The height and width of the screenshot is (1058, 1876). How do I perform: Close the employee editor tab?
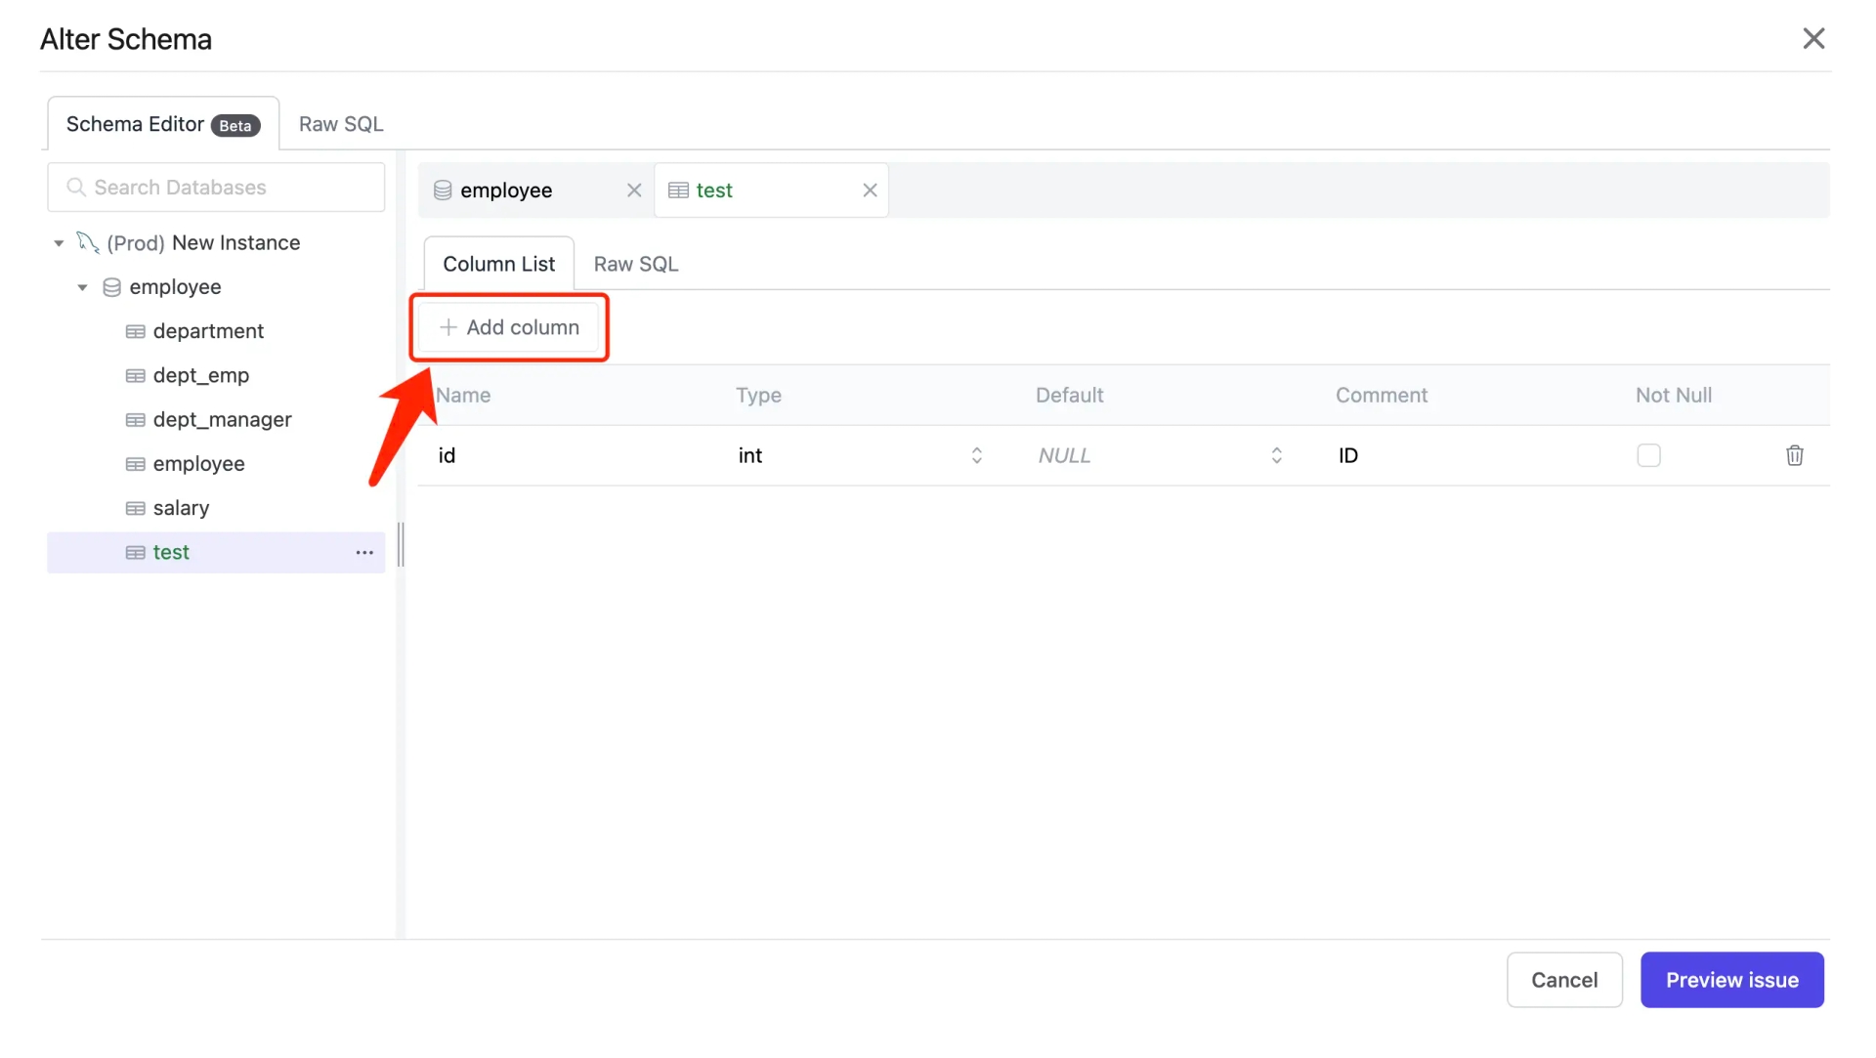tap(634, 190)
